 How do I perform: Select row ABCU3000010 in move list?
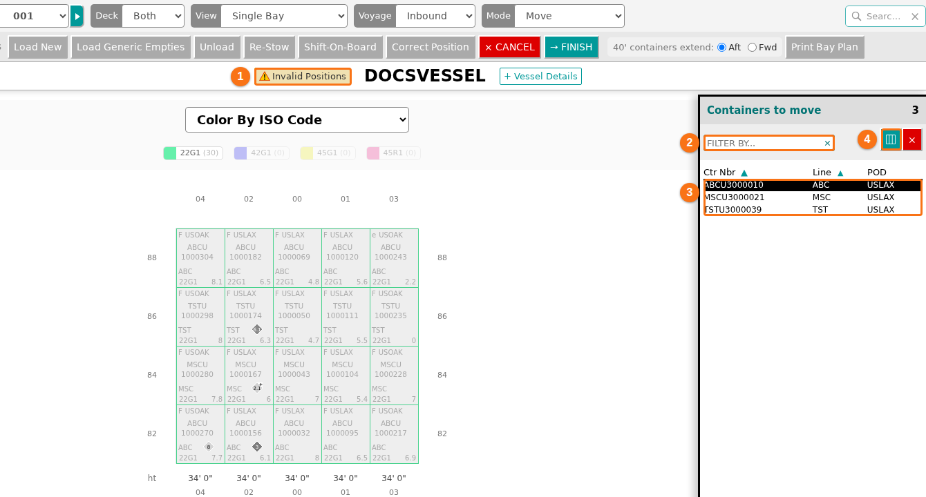813,185
